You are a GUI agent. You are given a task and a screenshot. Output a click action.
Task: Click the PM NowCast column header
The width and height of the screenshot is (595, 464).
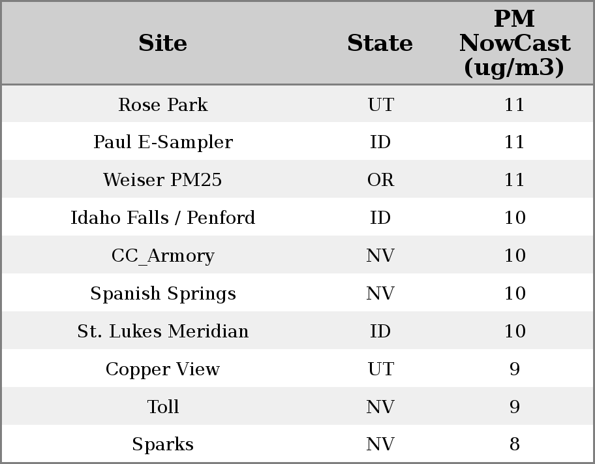(x=514, y=43)
